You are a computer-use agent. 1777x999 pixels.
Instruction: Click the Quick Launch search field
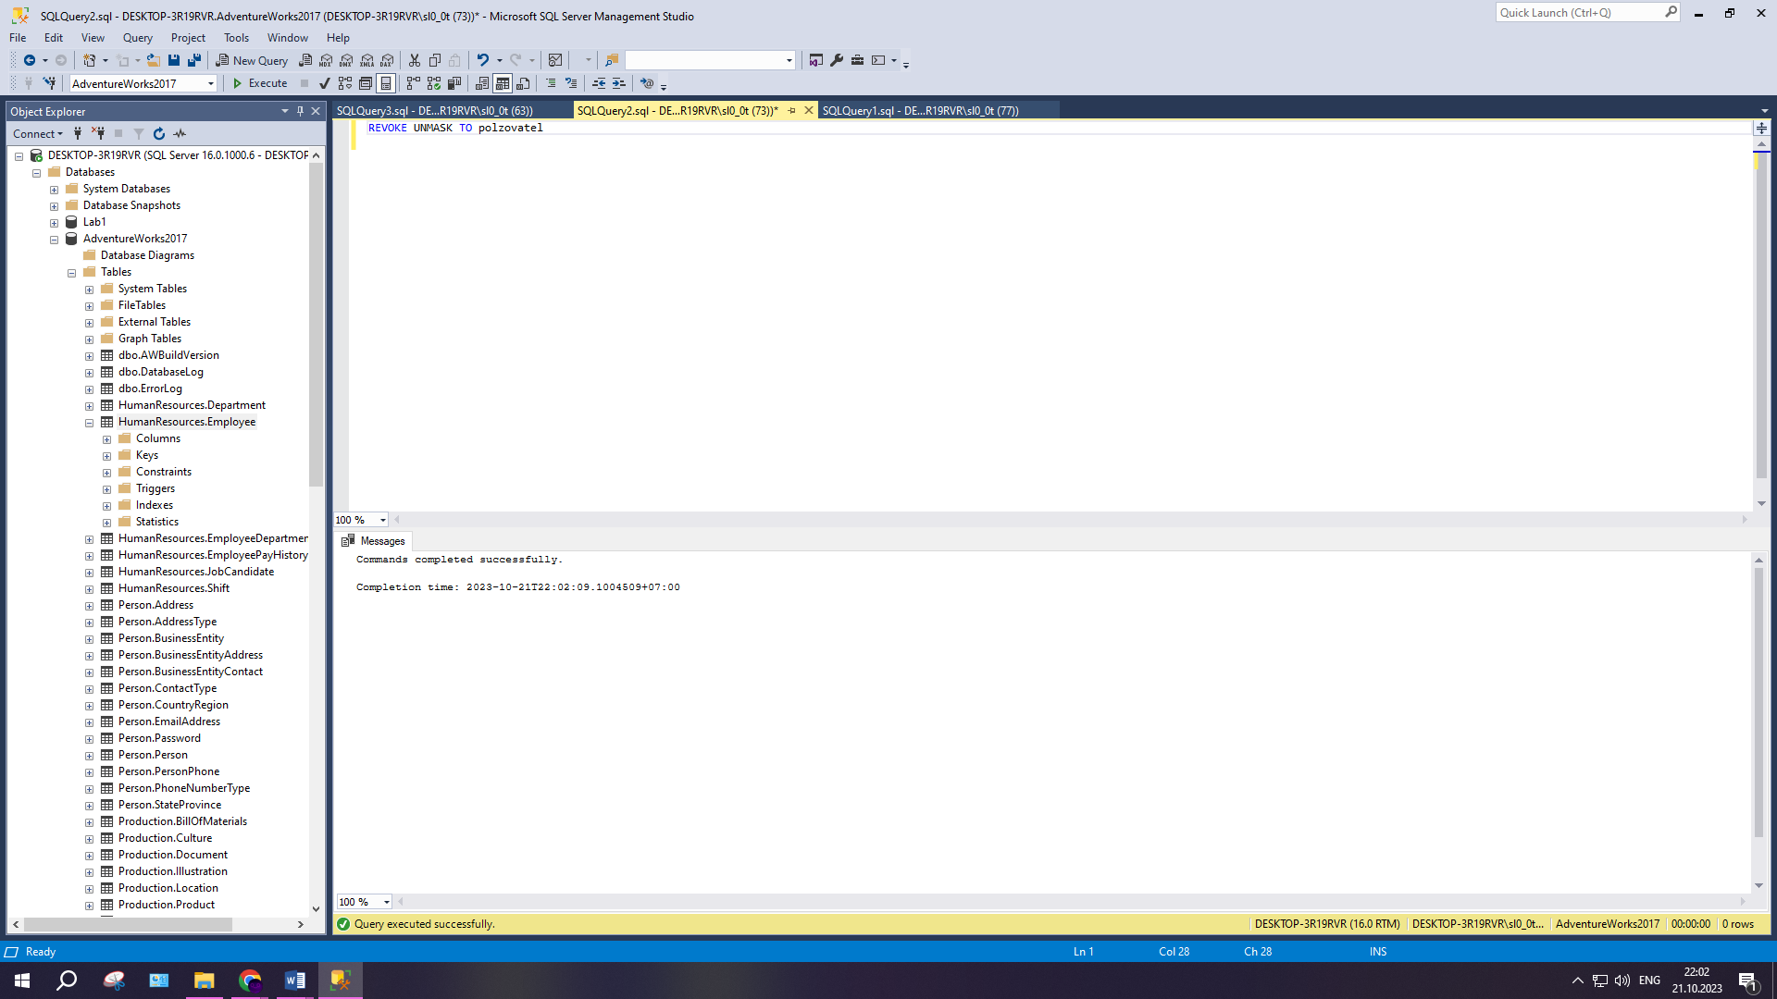(x=1579, y=12)
